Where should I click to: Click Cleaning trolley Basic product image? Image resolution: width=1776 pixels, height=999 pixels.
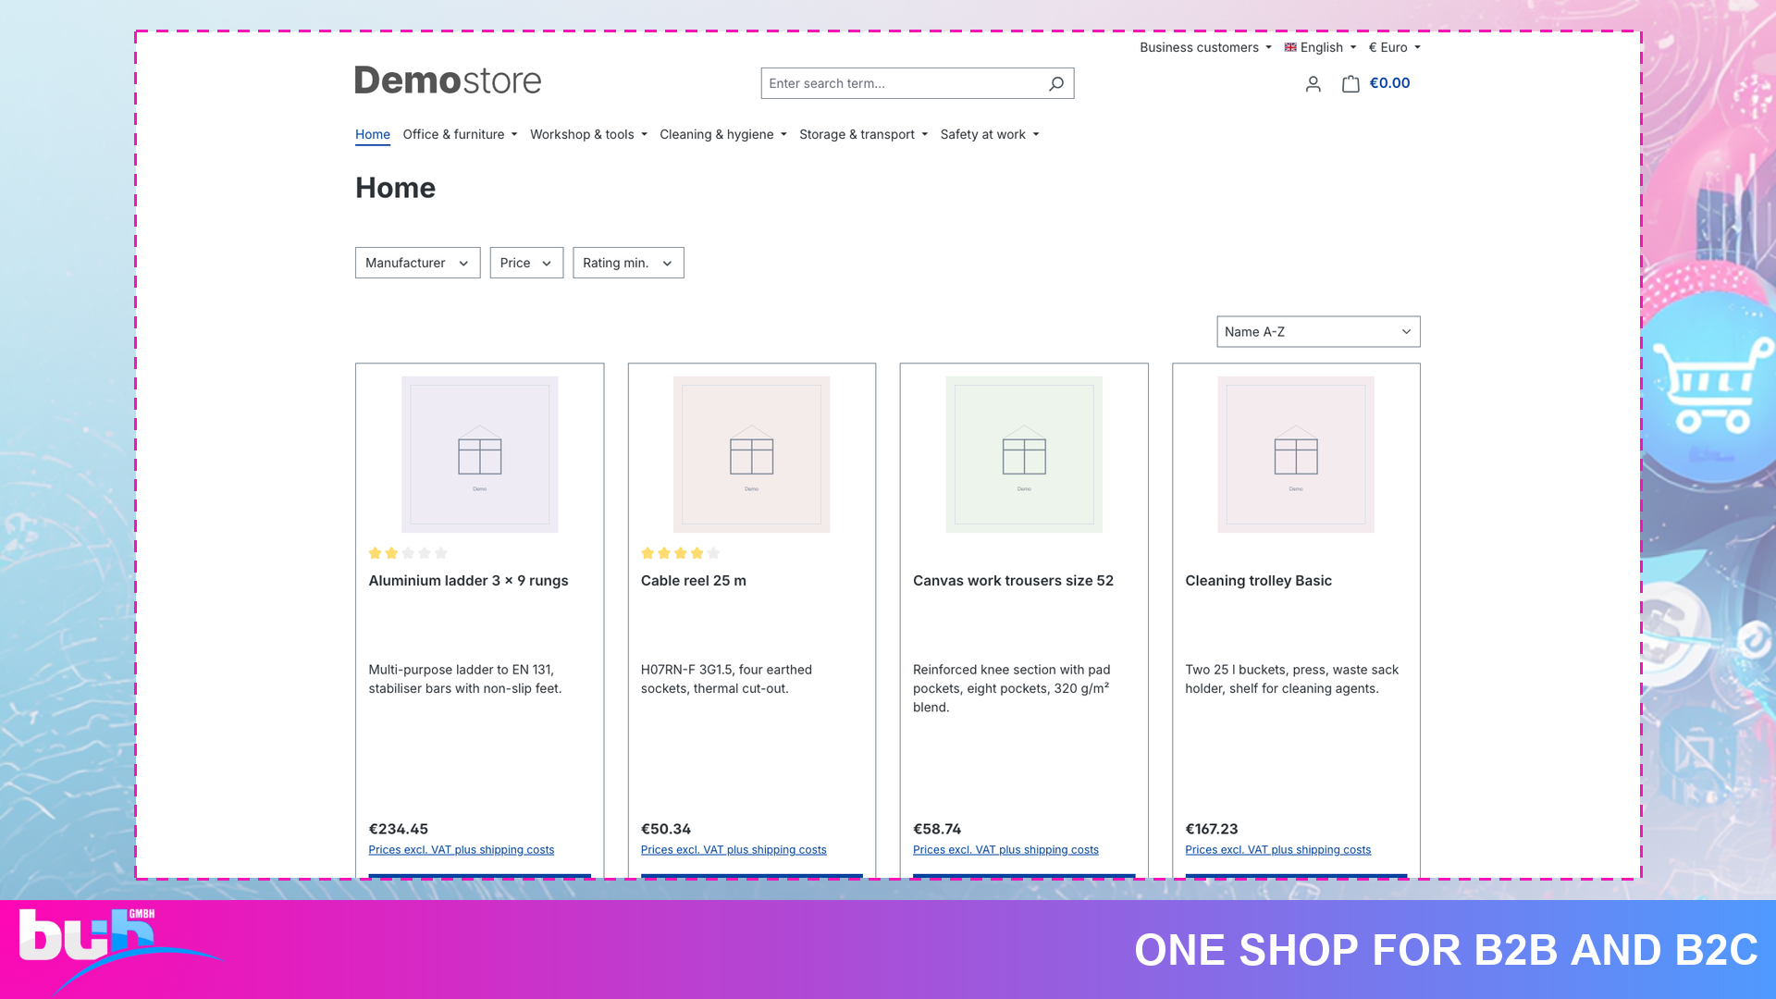click(x=1296, y=454)
